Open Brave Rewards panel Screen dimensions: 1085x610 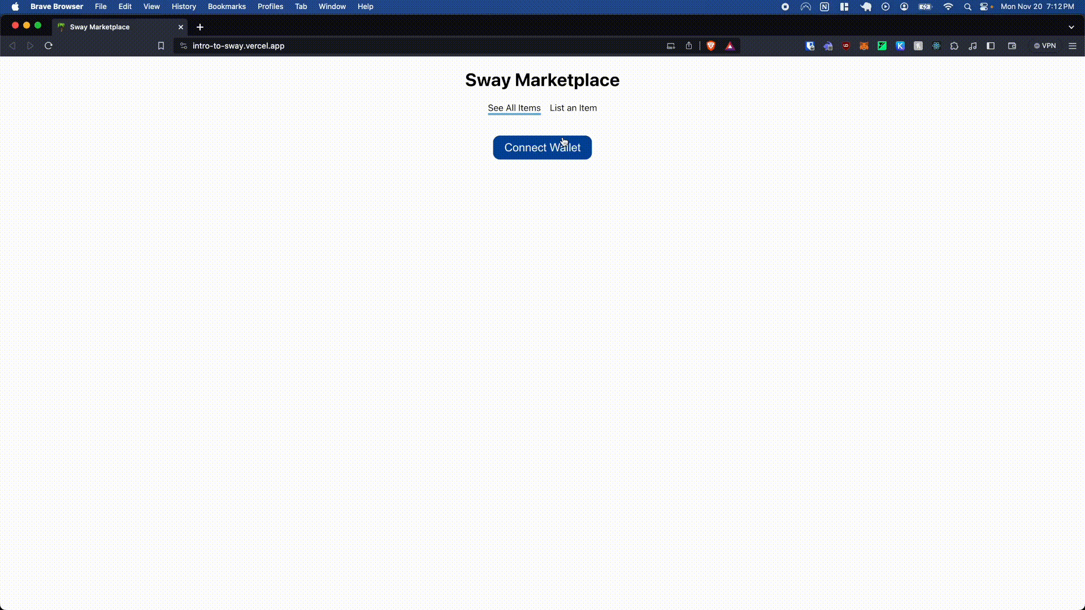pos(730,46)
